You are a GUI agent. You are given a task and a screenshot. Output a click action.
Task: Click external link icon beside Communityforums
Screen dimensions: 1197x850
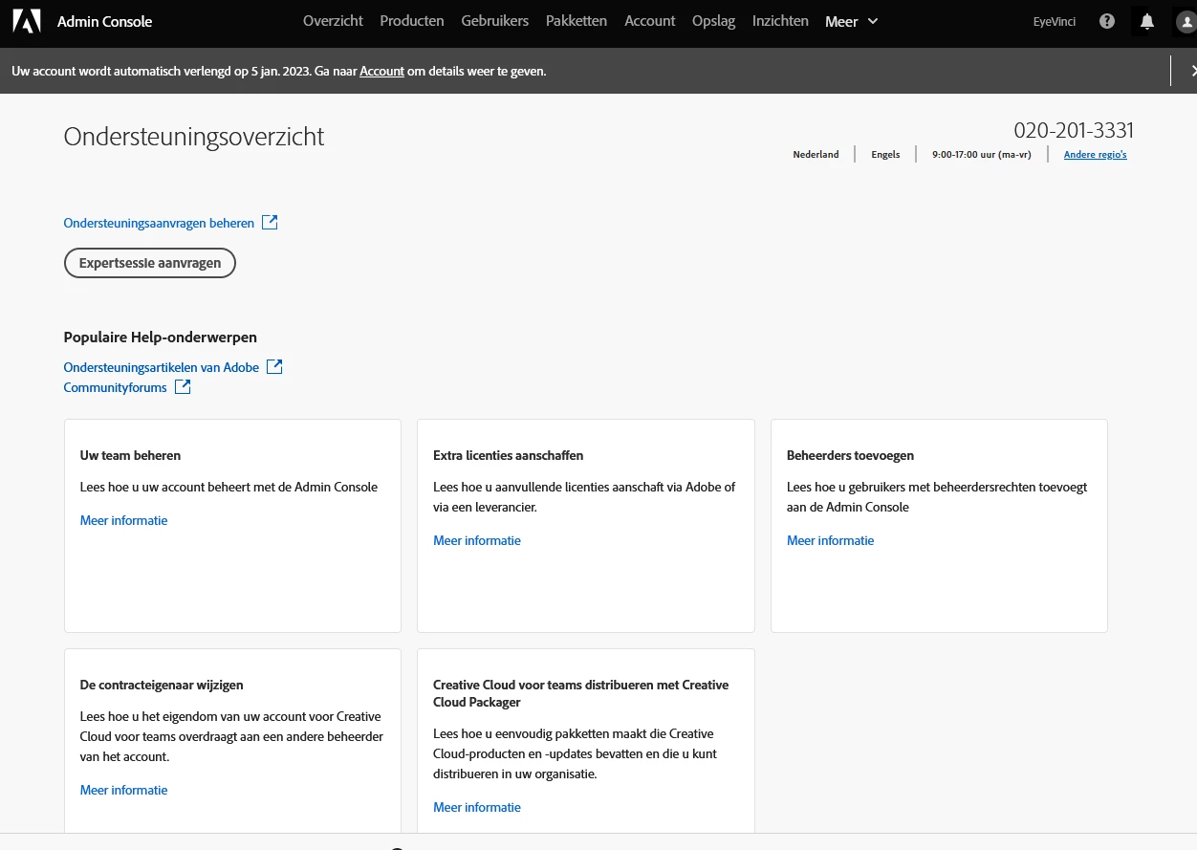point(183,386)
